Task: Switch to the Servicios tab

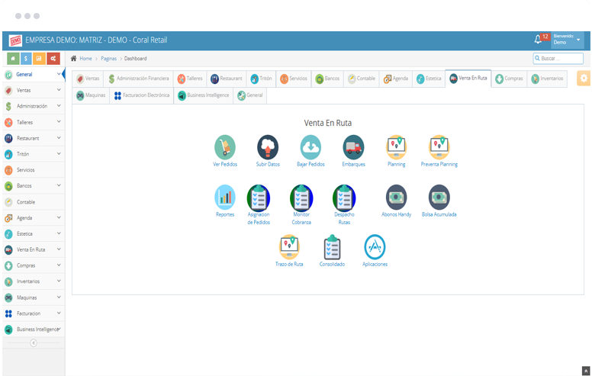Action: tap(294, 79)
